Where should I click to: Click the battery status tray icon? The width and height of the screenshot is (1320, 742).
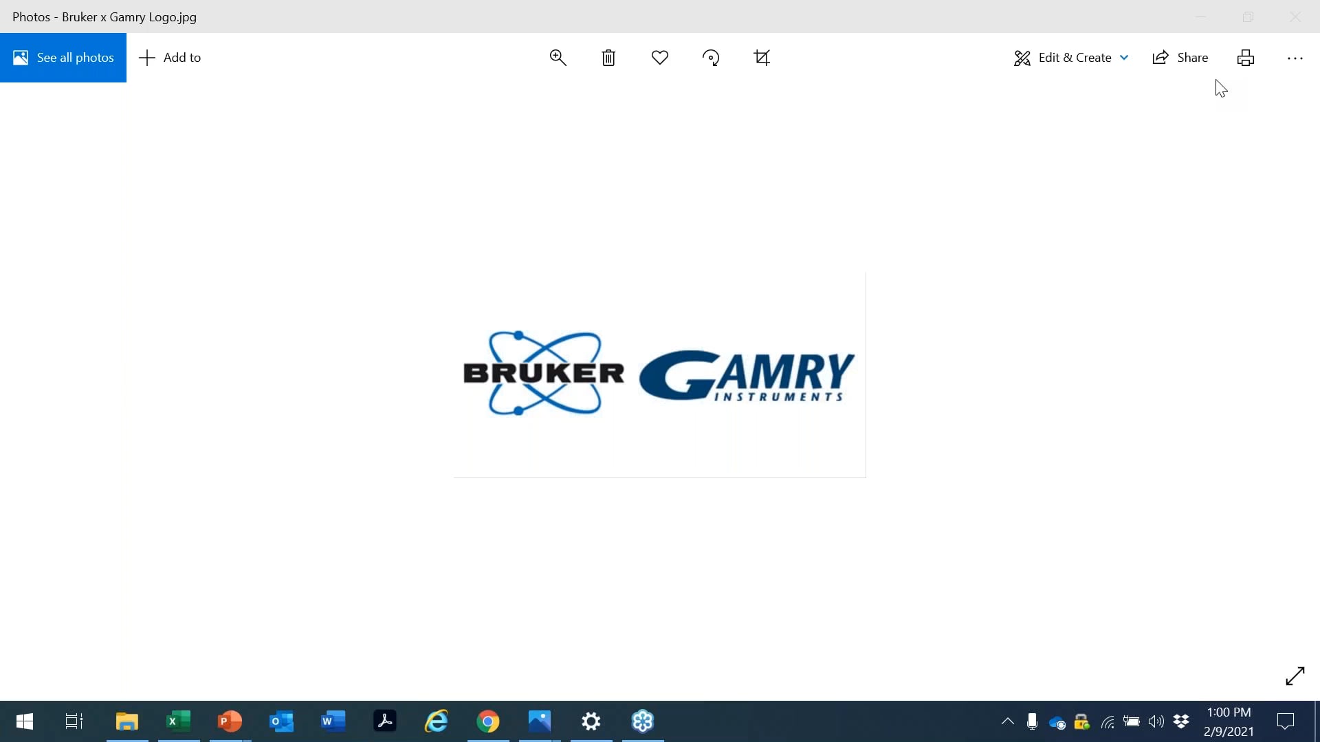point(1132,721)
